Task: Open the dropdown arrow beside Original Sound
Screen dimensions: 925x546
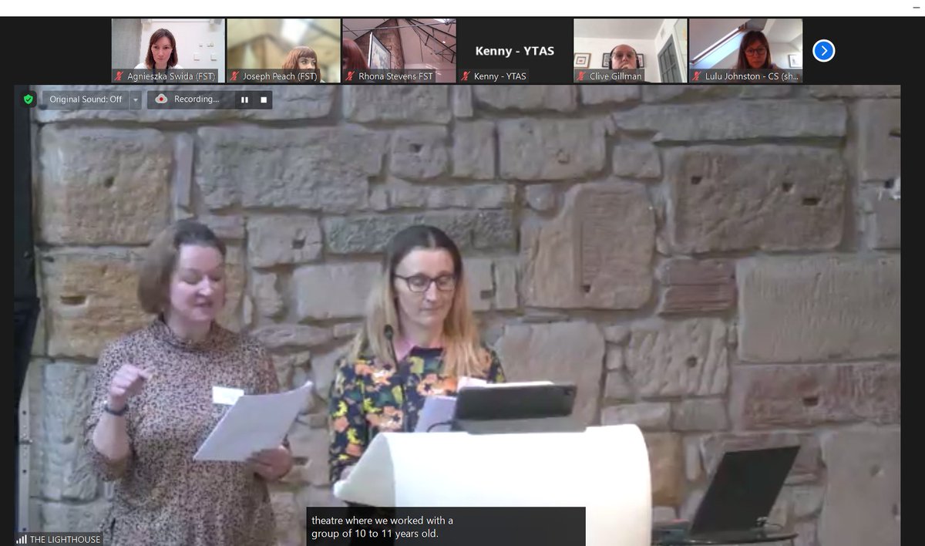Action: click(136, 99)
